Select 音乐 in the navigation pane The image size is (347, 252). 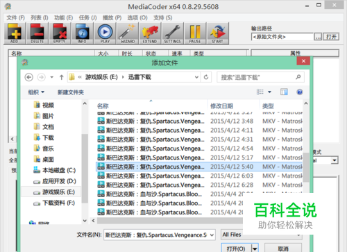[44, 149]
